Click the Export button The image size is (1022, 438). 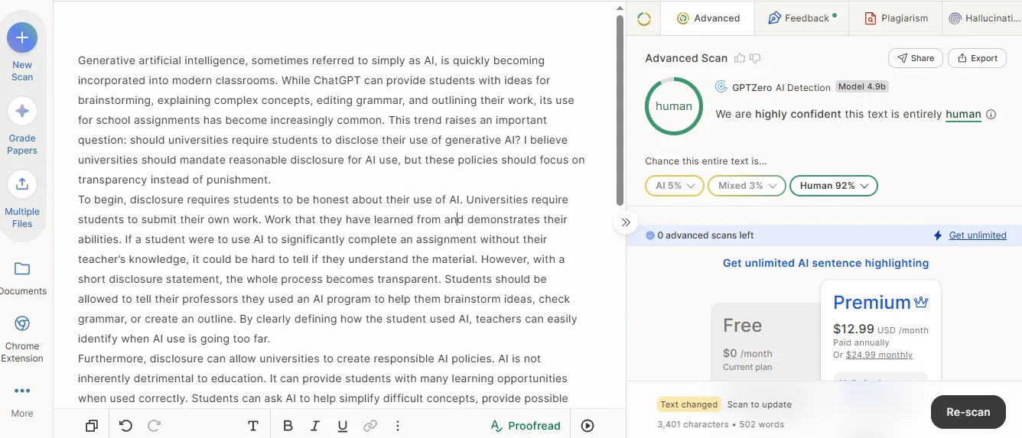[977, 58]
